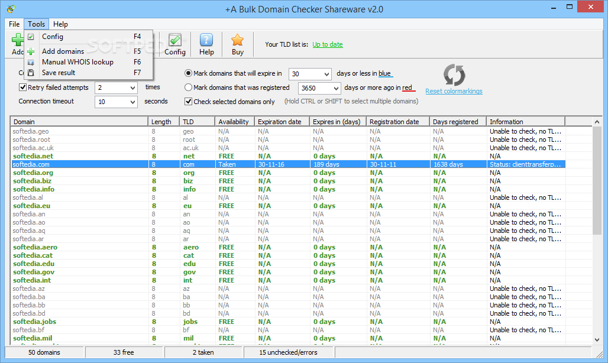Sort by the Information column header

point(526,122)
